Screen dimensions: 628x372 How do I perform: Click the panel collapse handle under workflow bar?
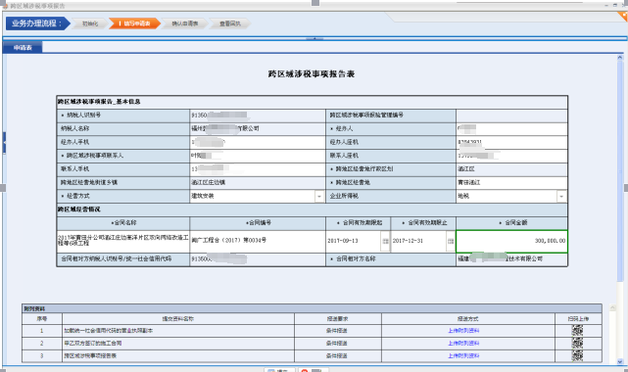tap(314, 38)
